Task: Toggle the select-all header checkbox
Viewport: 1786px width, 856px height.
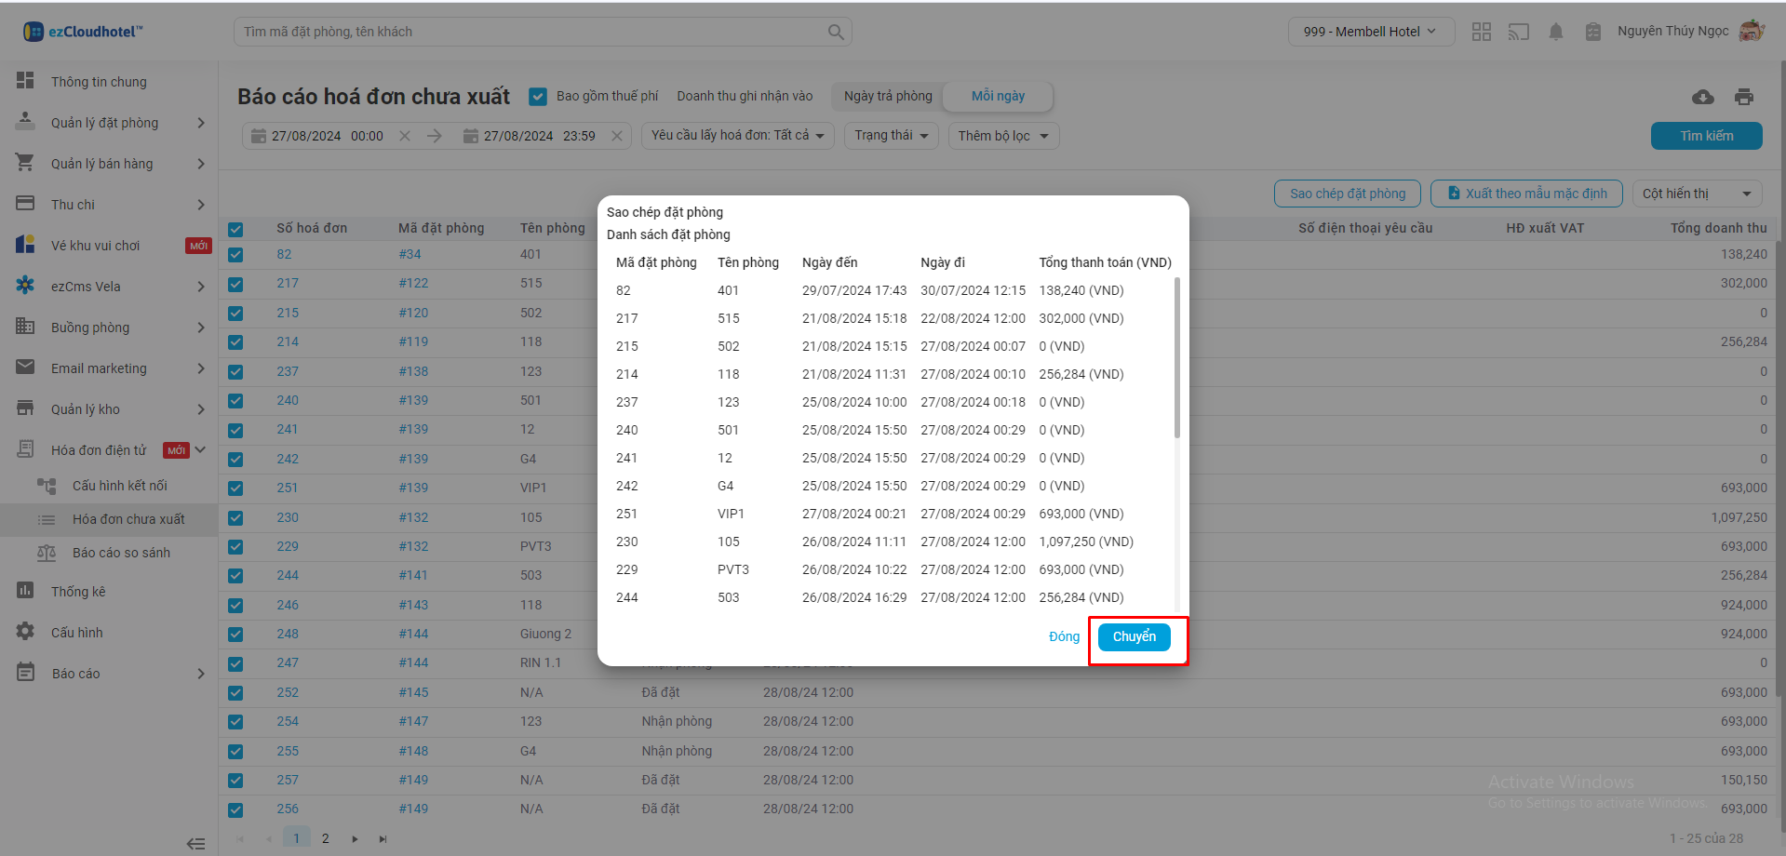Action: click(235, 229)
